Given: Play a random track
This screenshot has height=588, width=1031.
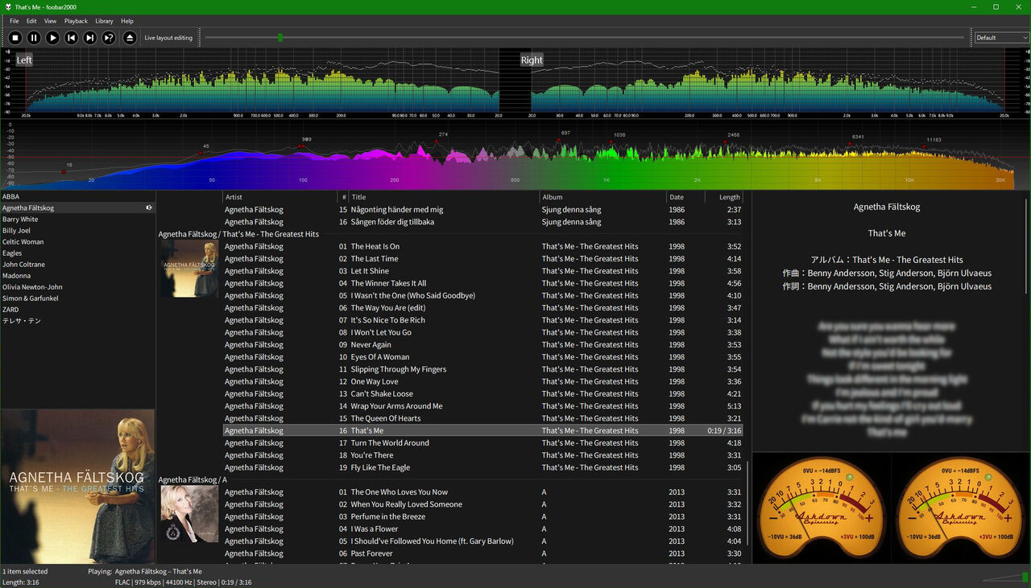Looking at the screenshot, I should coord(109,37).
